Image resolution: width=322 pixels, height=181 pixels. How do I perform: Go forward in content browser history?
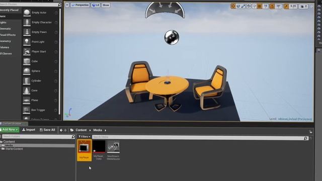(65, 130)
